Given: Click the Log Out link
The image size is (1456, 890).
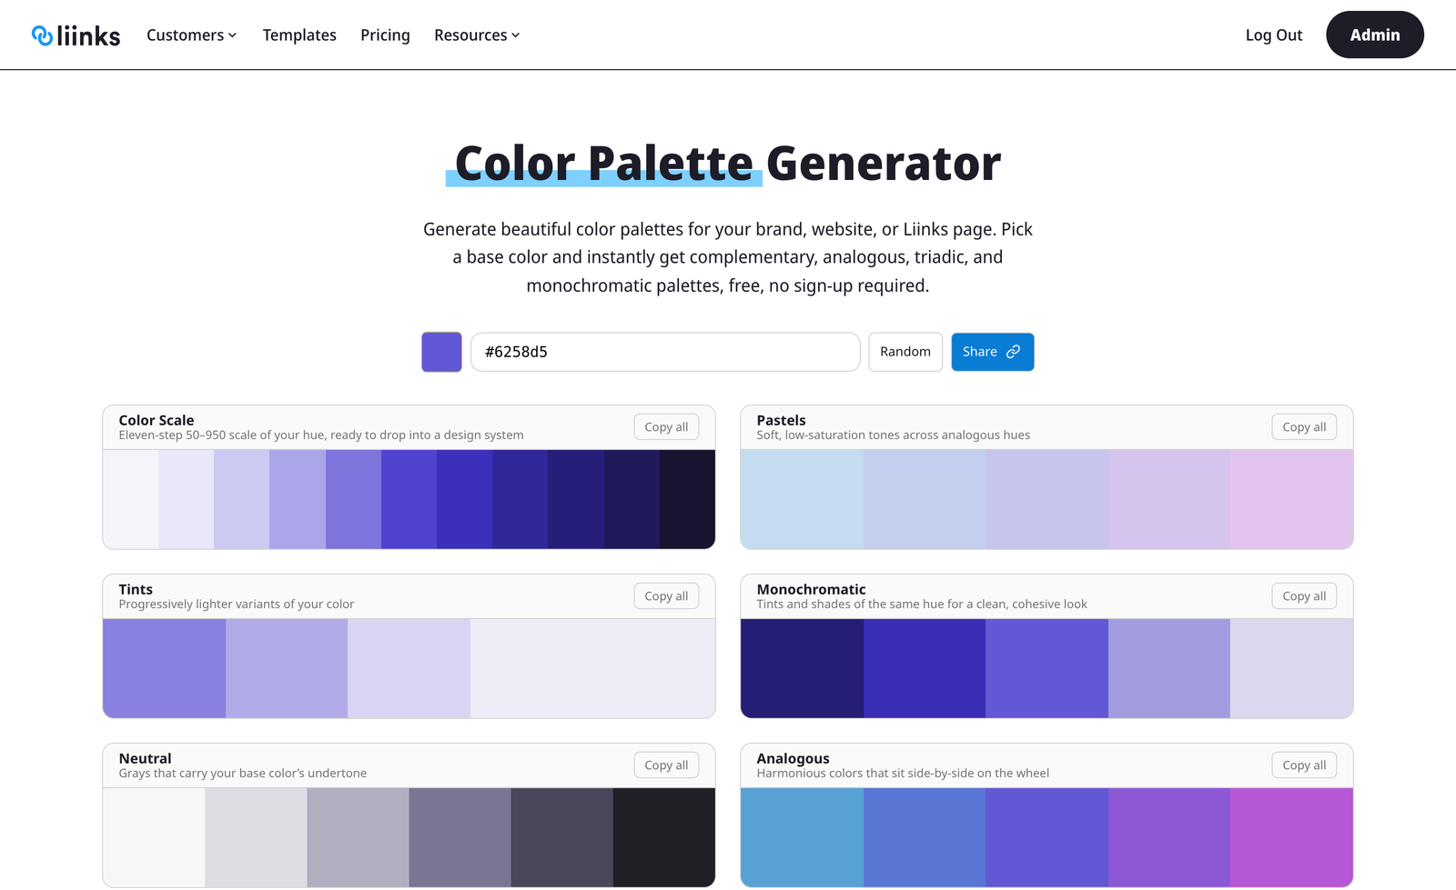Looking at the screenshot, I should (1273, 35).
